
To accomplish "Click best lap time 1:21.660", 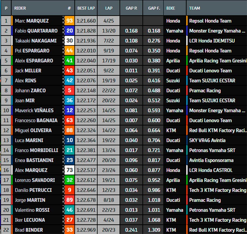I will [86, 21].
